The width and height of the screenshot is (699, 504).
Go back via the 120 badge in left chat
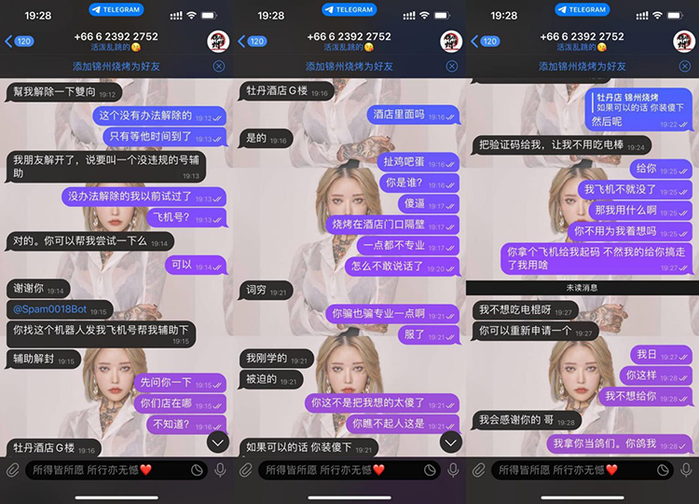[19, 42]
